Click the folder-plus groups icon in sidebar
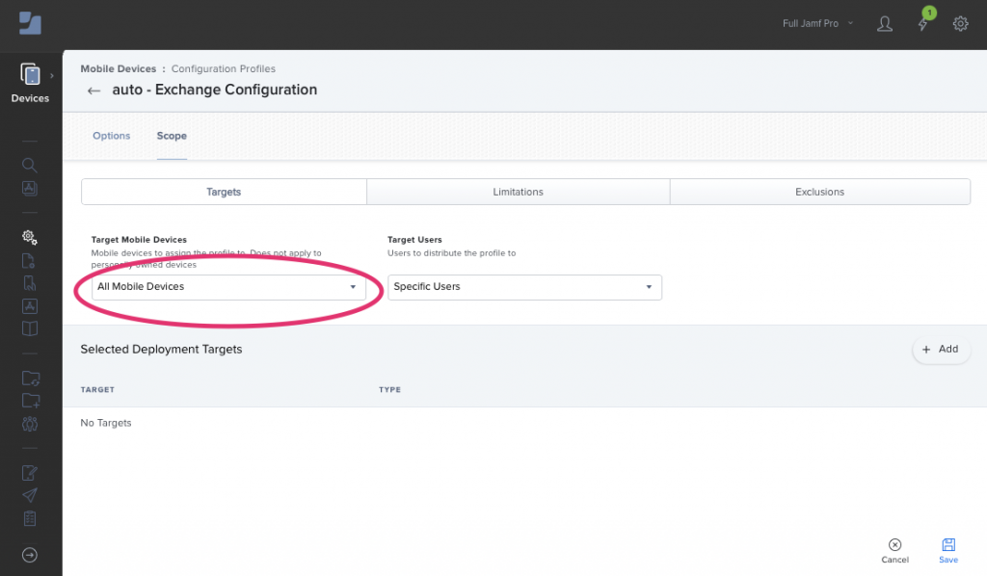This screenshot has width=987, height=576. point(29,400)
